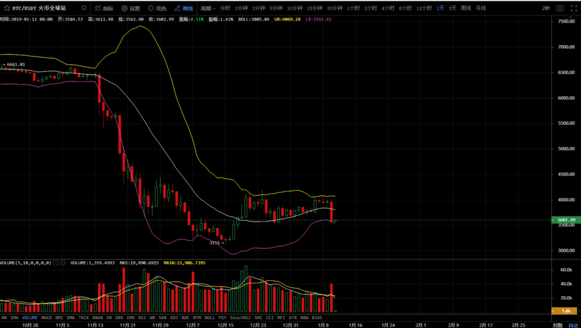Image resolution: width=581 pixels, height=328 pixels.
Task: Click the 2秒 refresh rate selector
Action: 546,8
